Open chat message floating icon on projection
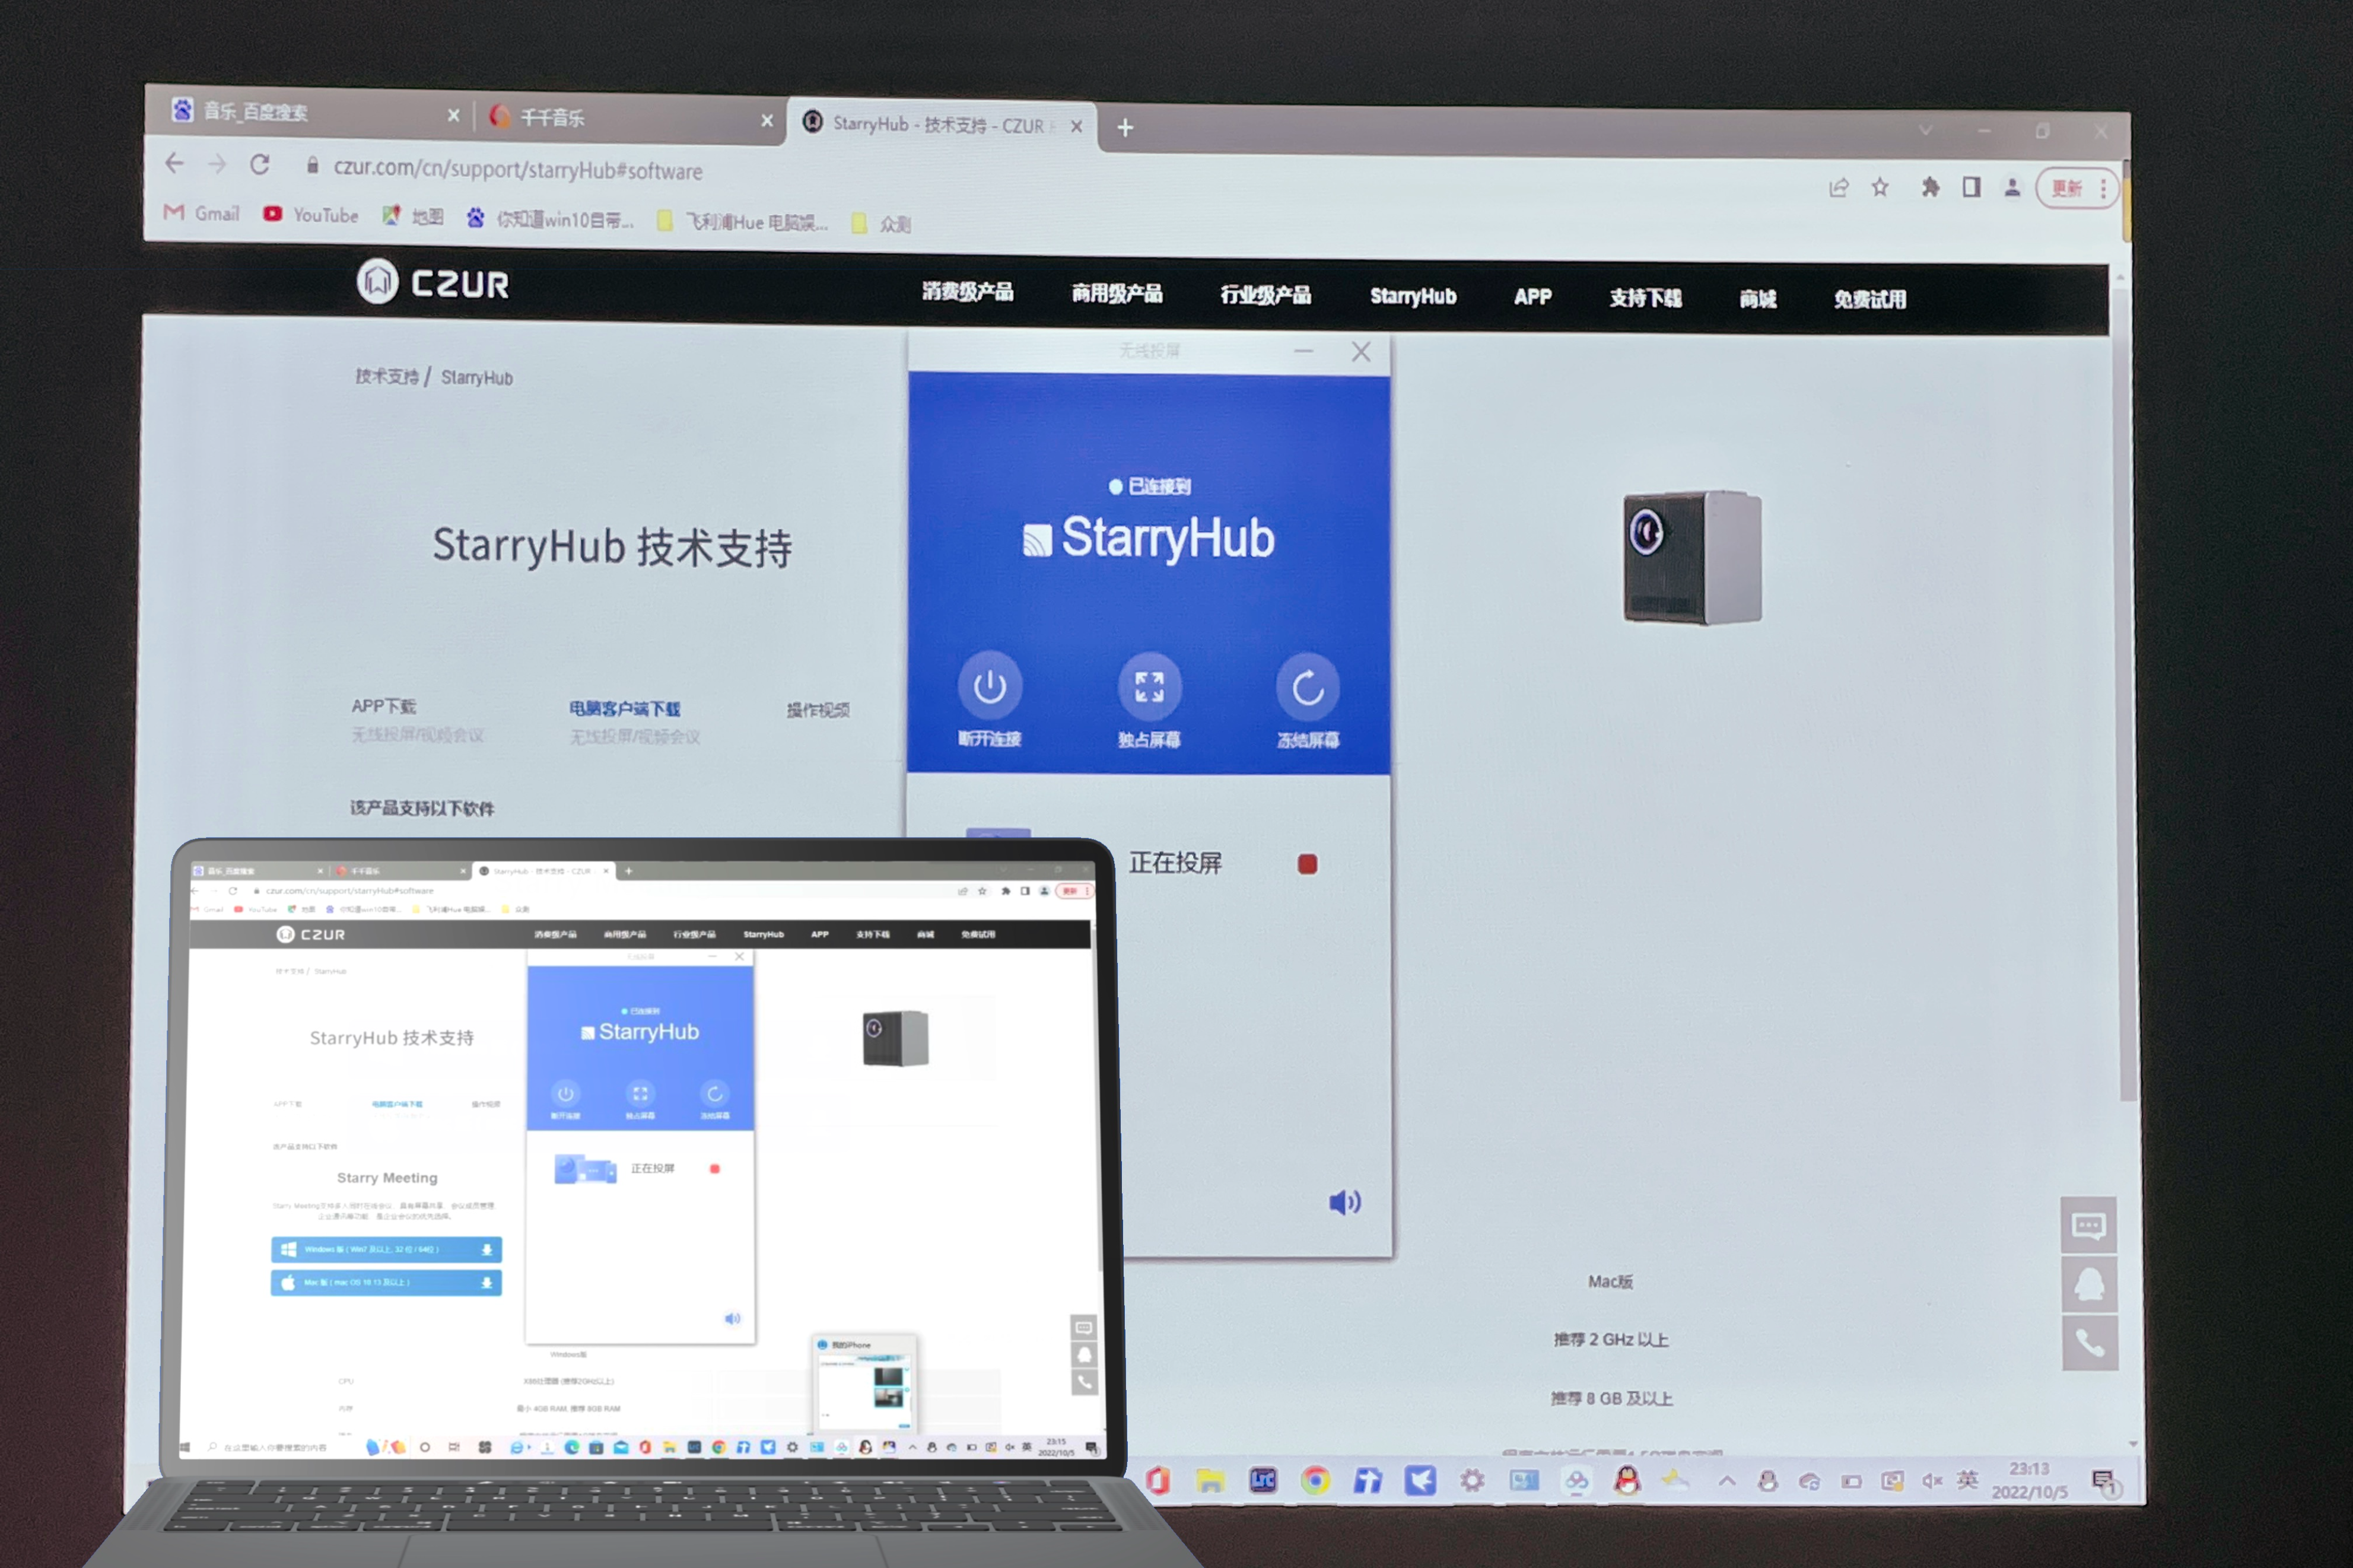The width and height of the screenshot is (2353, 1568). [x=2089, y=1225]
